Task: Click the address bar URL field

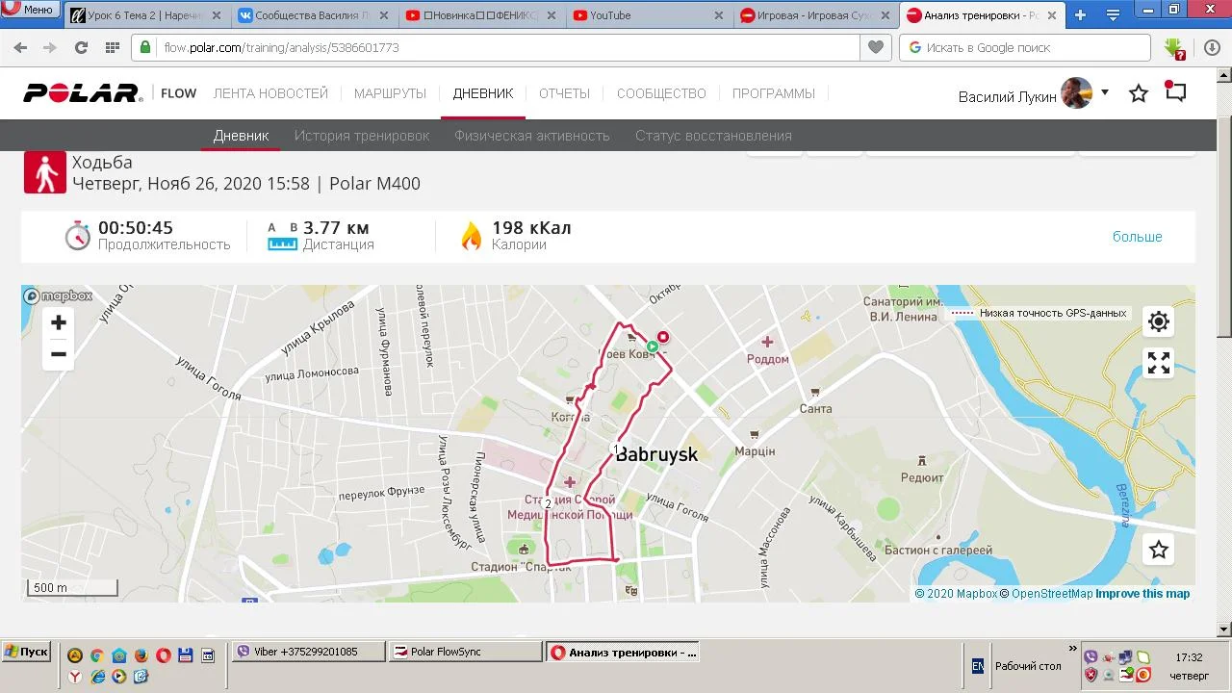Action: click(497, 47)
